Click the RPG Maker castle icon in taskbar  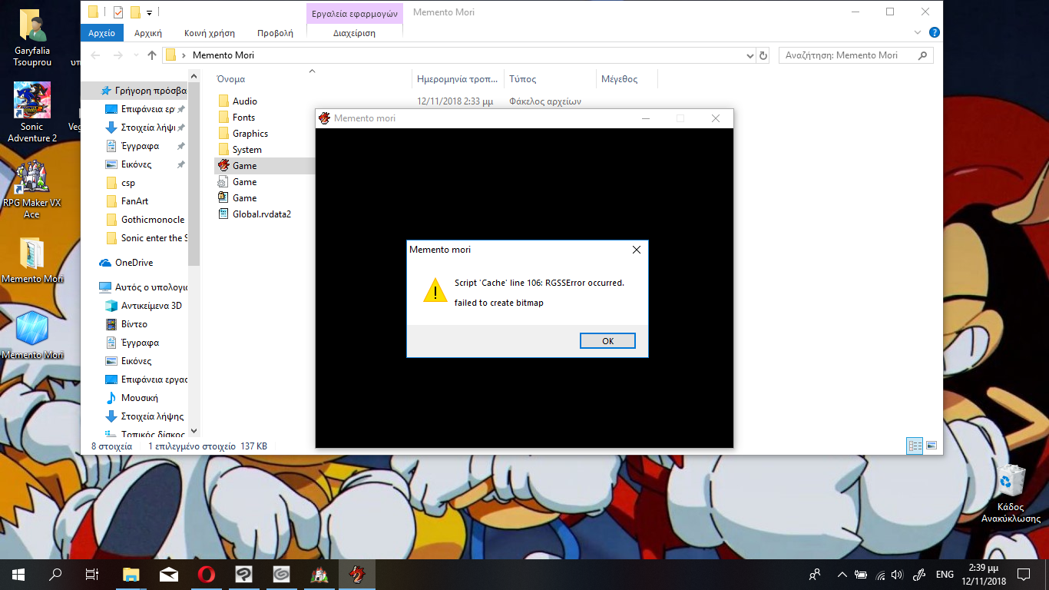click(319, 574)
